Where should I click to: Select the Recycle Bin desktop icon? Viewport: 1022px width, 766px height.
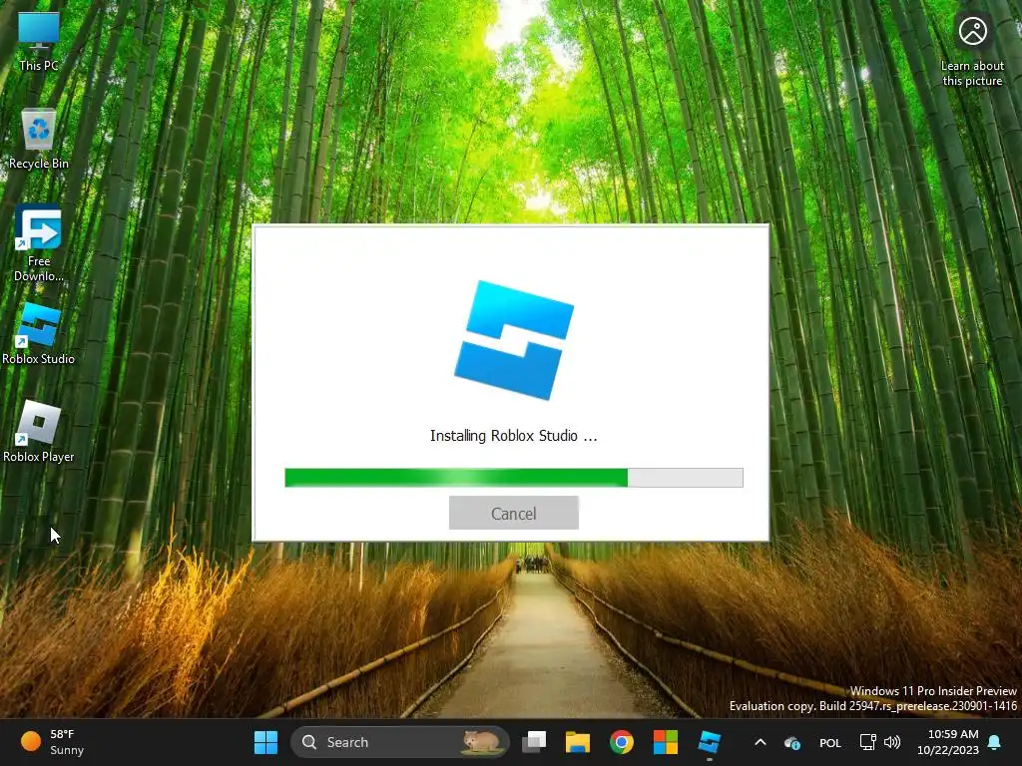coord(39,140)
